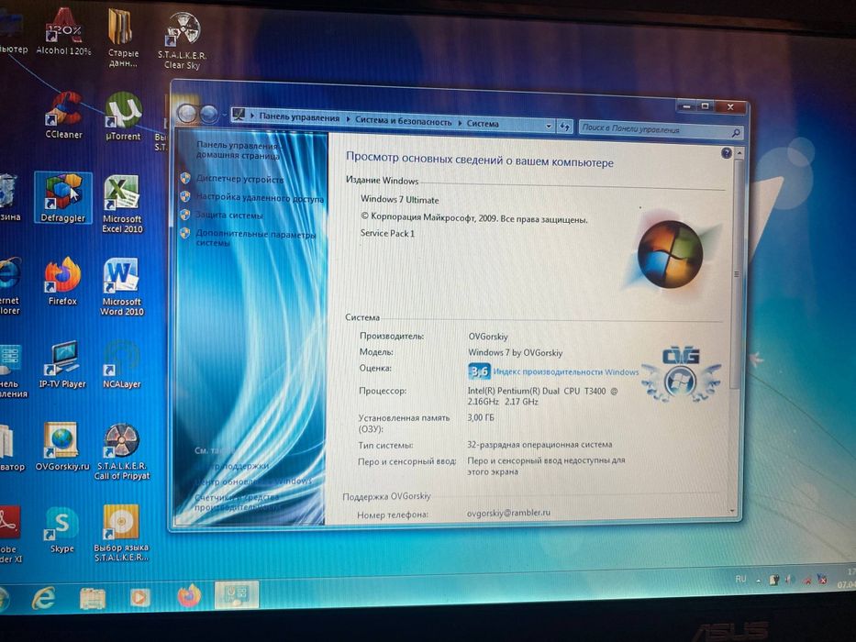The width and height of the screenshot is (856, 642).
Task: Minimize the System window
Action: (687, 106)
